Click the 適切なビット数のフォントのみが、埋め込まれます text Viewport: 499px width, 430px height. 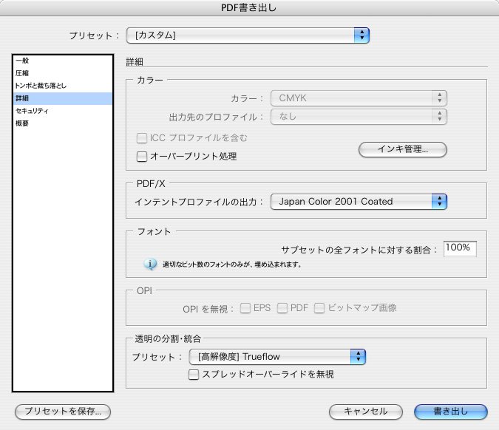click(x=231, y=265)
